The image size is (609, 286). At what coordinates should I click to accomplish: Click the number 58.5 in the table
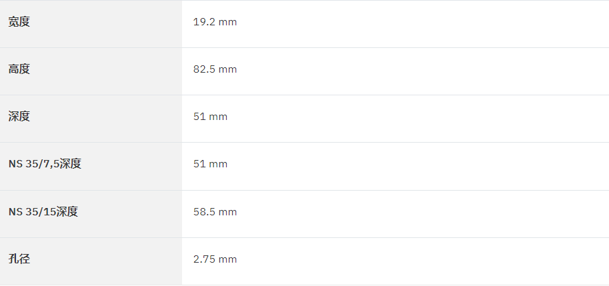204,212
